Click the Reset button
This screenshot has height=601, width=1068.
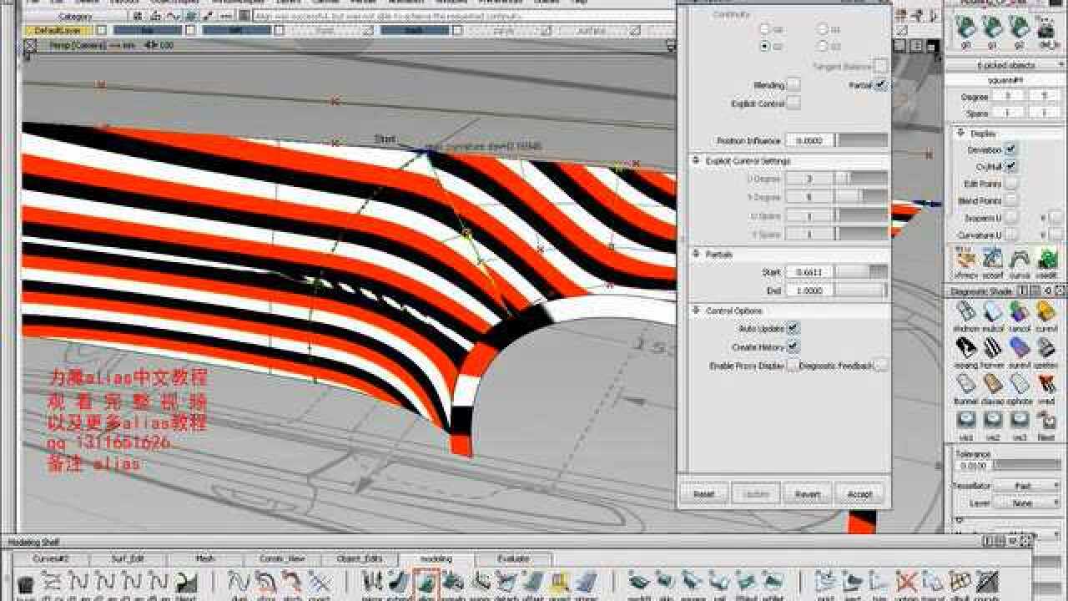click(x=704, y=494)
